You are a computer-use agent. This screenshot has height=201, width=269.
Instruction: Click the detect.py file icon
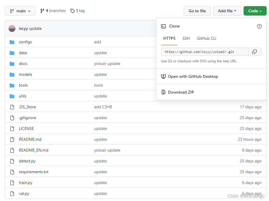pyautogui.click(x=12, y=161)
